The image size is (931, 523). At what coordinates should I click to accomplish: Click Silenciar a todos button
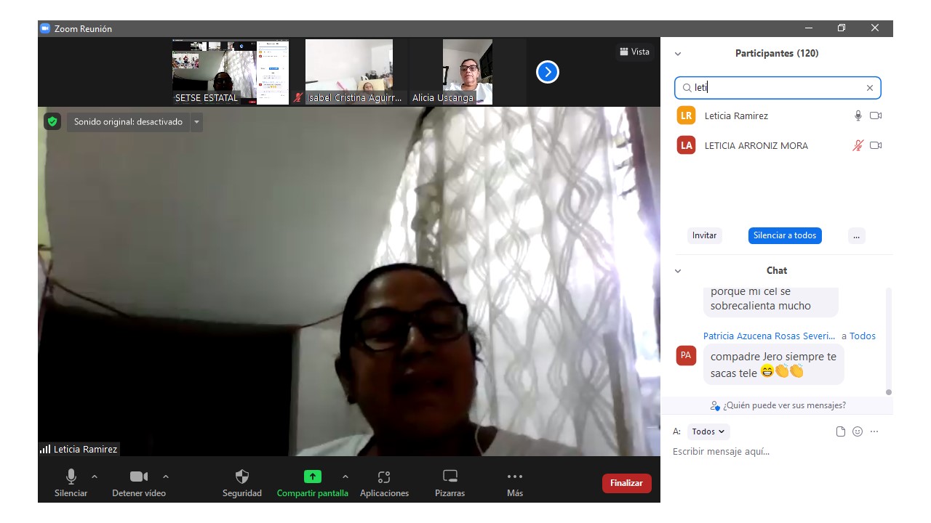click(784, 235)
